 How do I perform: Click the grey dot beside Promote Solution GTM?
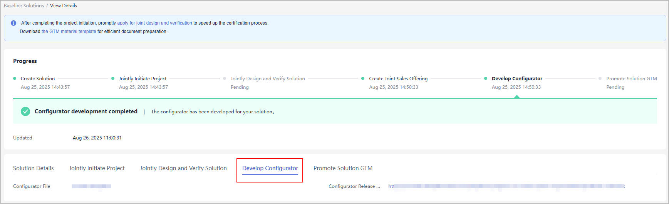click(600, 78)
